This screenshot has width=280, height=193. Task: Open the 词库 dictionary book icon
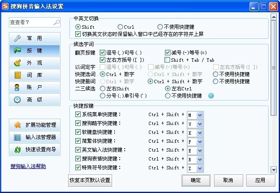point(17,75)
